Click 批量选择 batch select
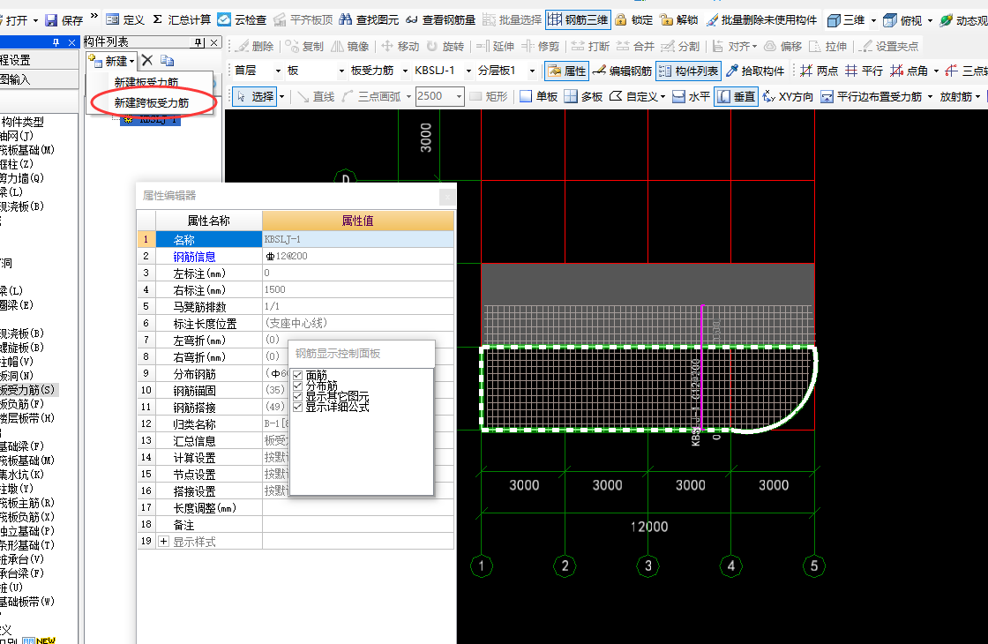988x644 pixels. tap(512, 20)
